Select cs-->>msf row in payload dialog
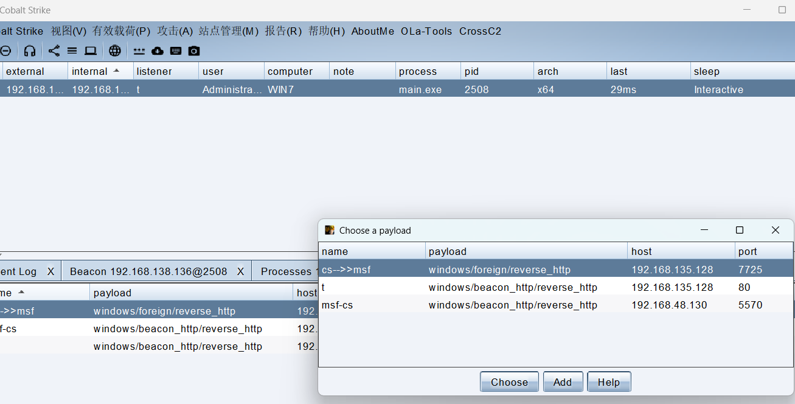This screenshot has height=404, width=795. 556,269
